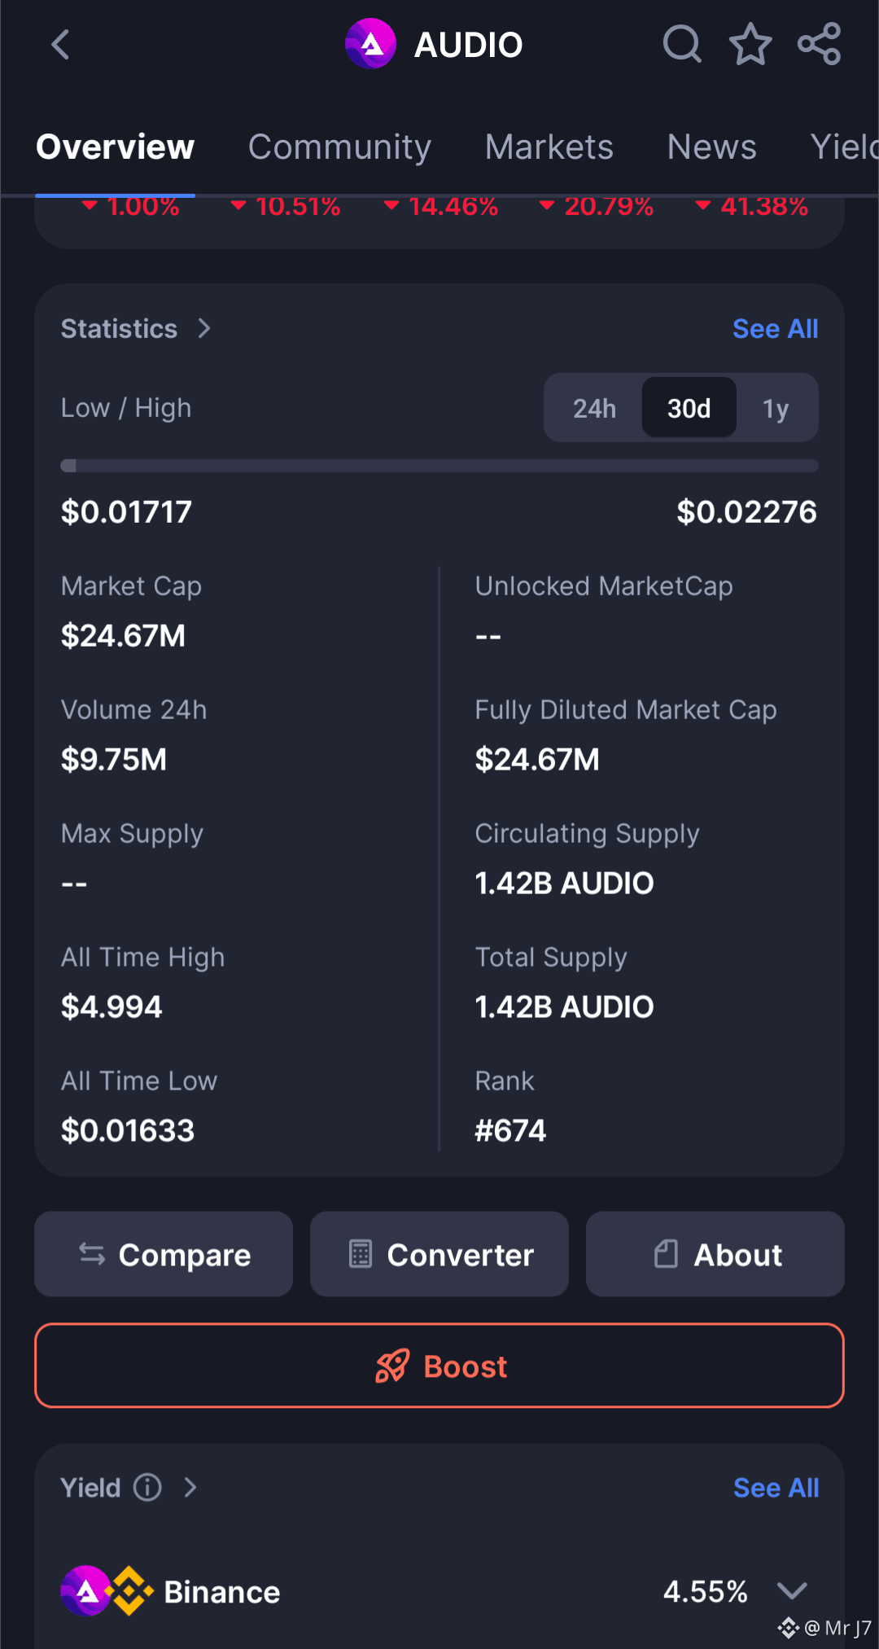Click the Low/High price range bar
This screenshot has height=1649, width=879.
(x=439, y=466)
